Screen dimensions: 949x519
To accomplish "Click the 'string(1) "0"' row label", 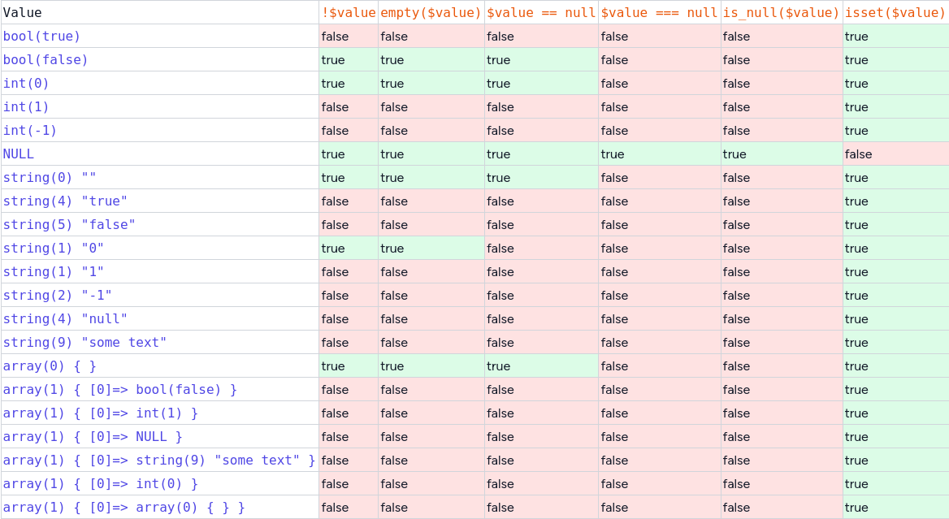I will [54, 249].
